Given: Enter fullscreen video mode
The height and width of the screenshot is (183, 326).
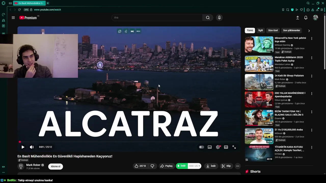Looking at the screenshot, I should (x=234, y=147).
